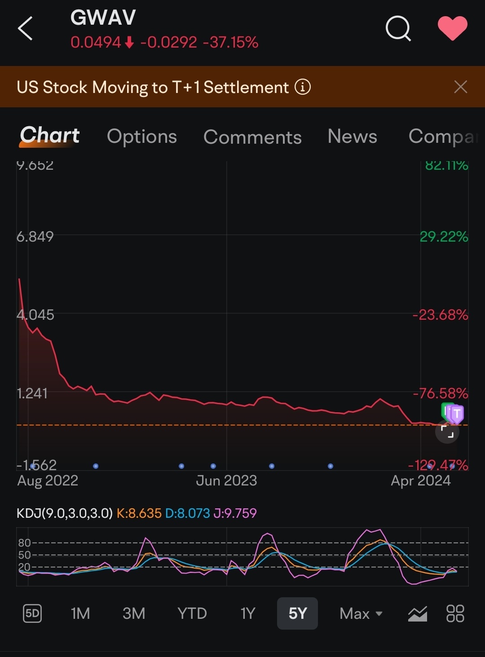Dismiss the T+1 Settlement banner
The height and width of the screenshot is (657, 485).
pos(460,87)
